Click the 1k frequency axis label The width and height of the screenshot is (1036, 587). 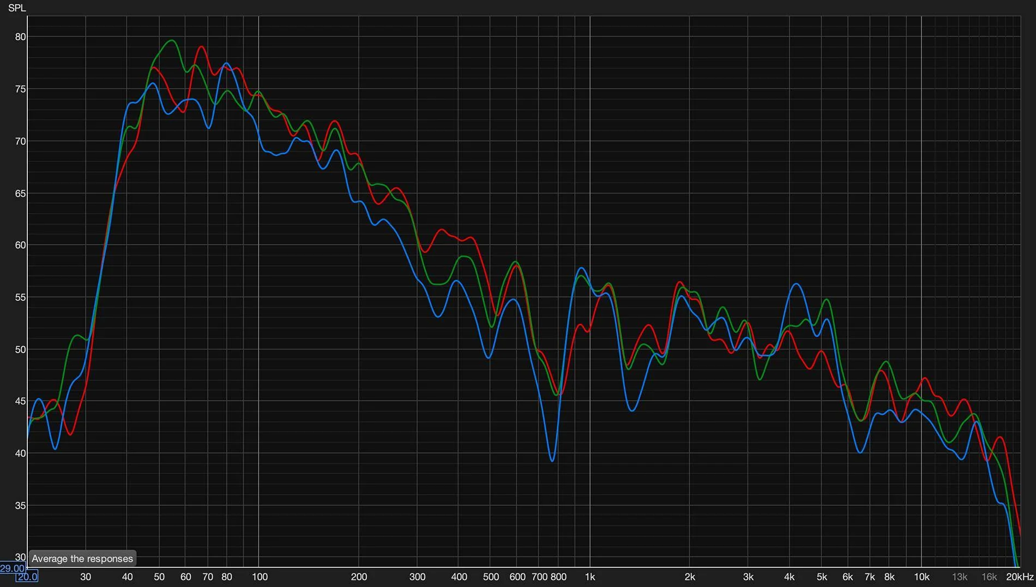click(x=589, y=577)
